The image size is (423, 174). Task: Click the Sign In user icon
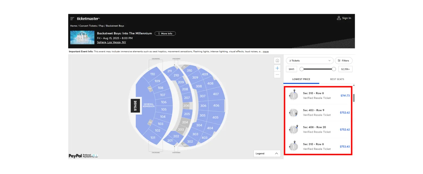(339, 18)
